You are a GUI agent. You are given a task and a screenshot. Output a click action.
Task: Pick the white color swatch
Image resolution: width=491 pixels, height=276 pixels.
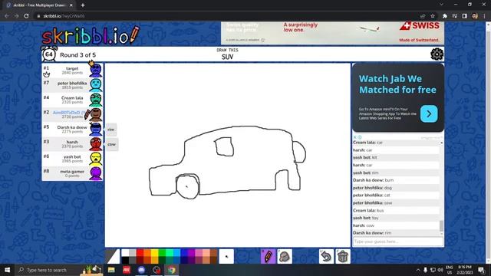click(125, 253)
